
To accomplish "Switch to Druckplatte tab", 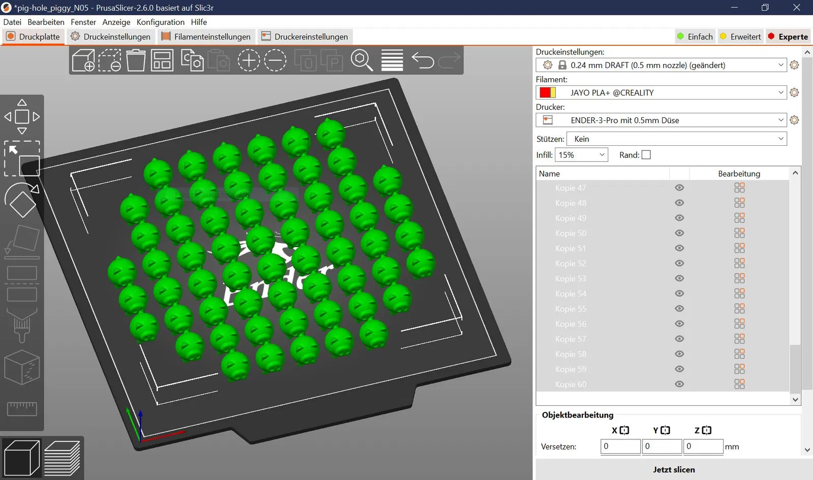I will click(x=34, y=37).
